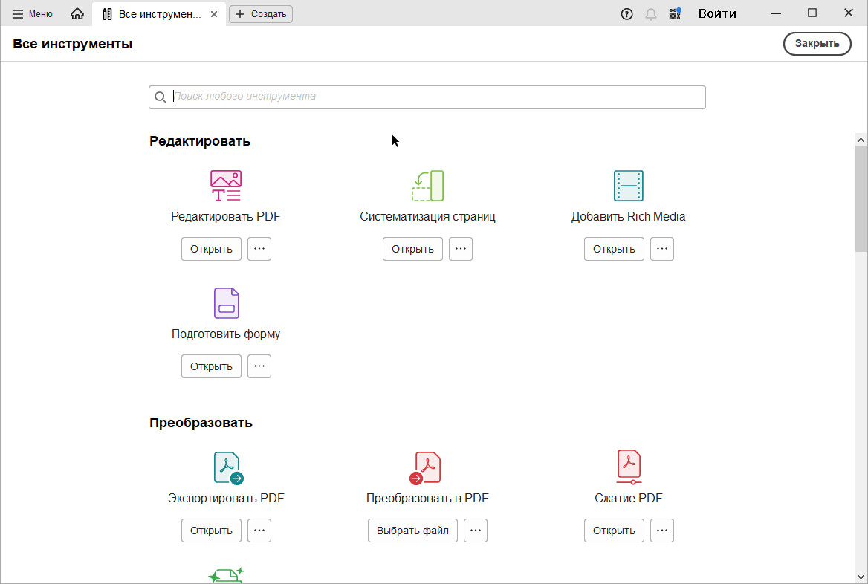Click the Создать new tab button
The image size is (868, 584).
(x=261, y=14)
